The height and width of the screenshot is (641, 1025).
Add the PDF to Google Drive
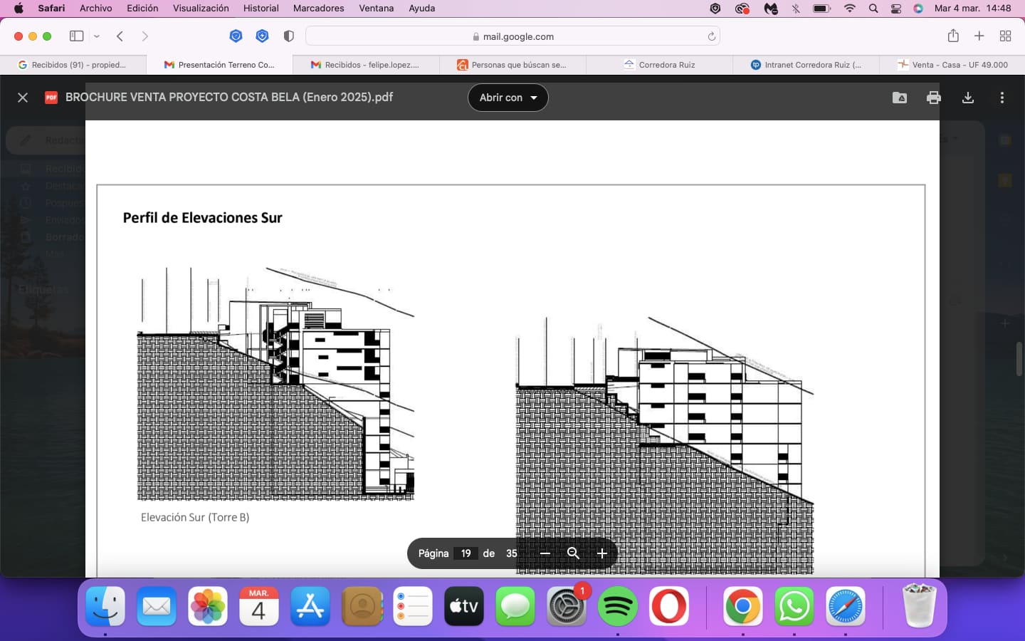click(900, 98)
